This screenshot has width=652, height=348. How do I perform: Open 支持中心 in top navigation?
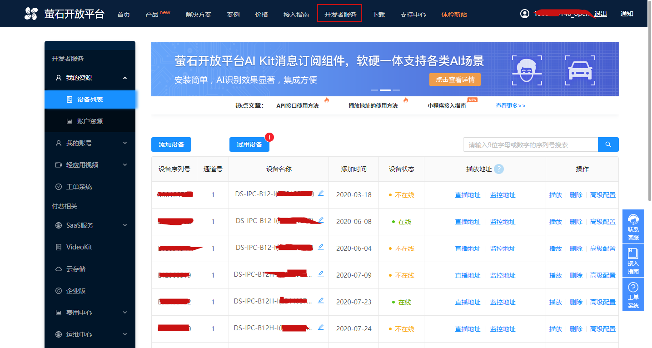413,15
